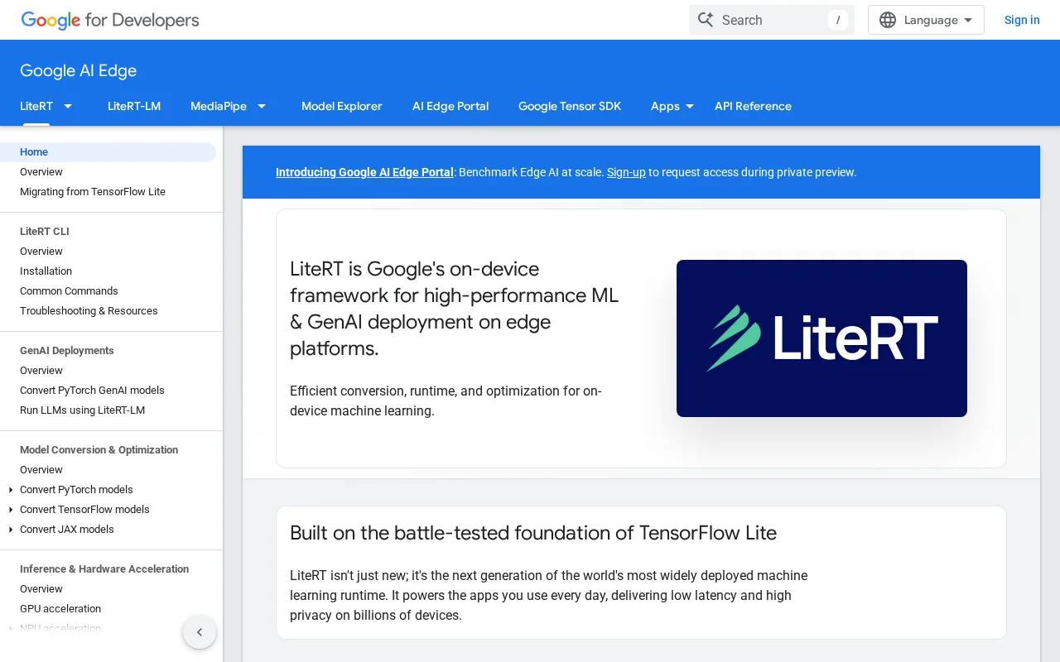Open Migrating from TensorFlow Lite

tap(93, 192)
